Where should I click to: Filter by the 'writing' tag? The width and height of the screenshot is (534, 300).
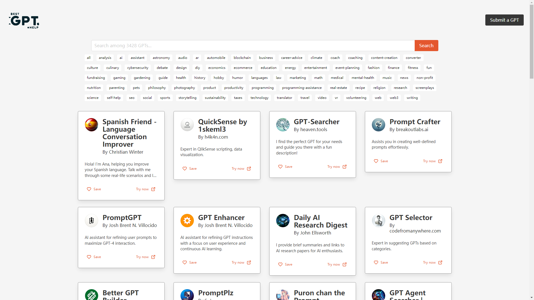[412, 98]
